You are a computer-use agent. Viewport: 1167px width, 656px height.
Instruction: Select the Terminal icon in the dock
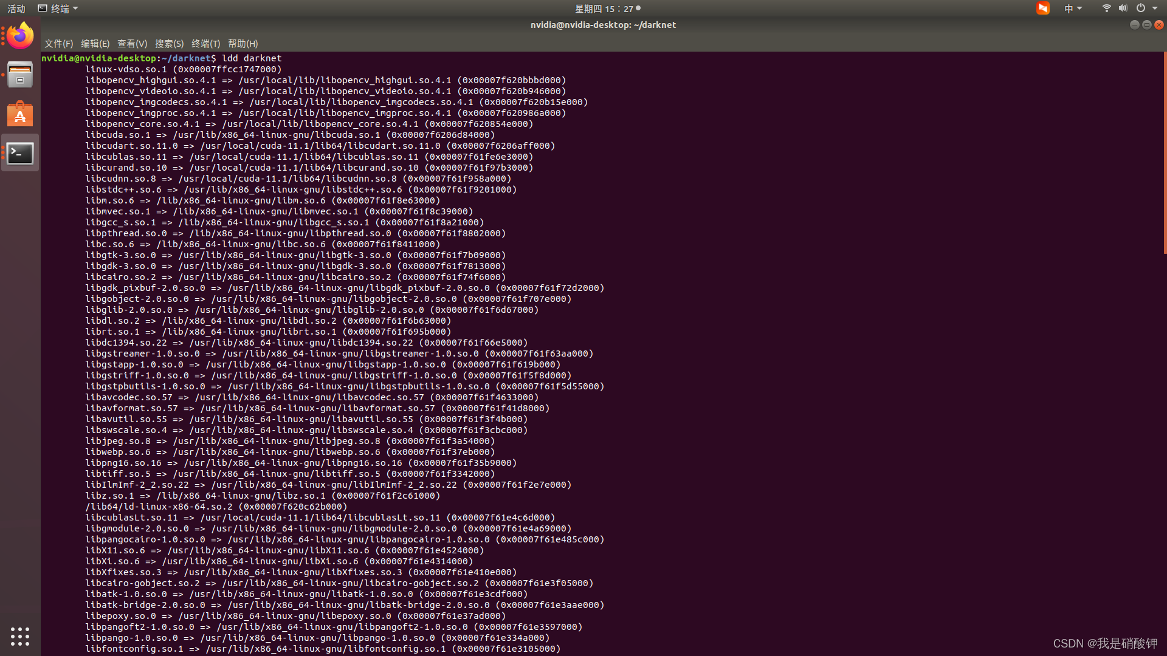pyautogui.click(x=20, y=153)
